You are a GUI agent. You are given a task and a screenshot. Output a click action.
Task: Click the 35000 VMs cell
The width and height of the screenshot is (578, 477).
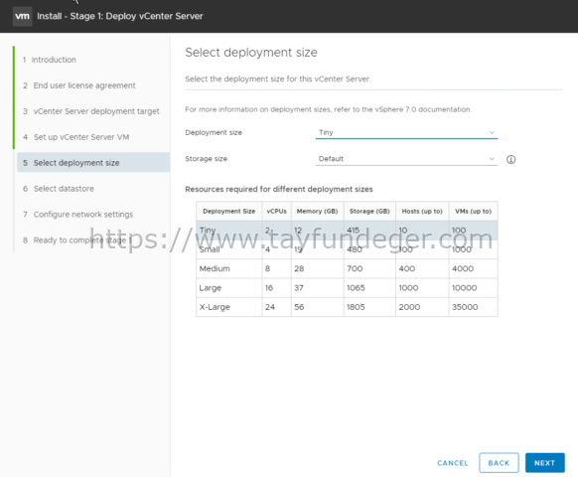(x=474, y=307)
